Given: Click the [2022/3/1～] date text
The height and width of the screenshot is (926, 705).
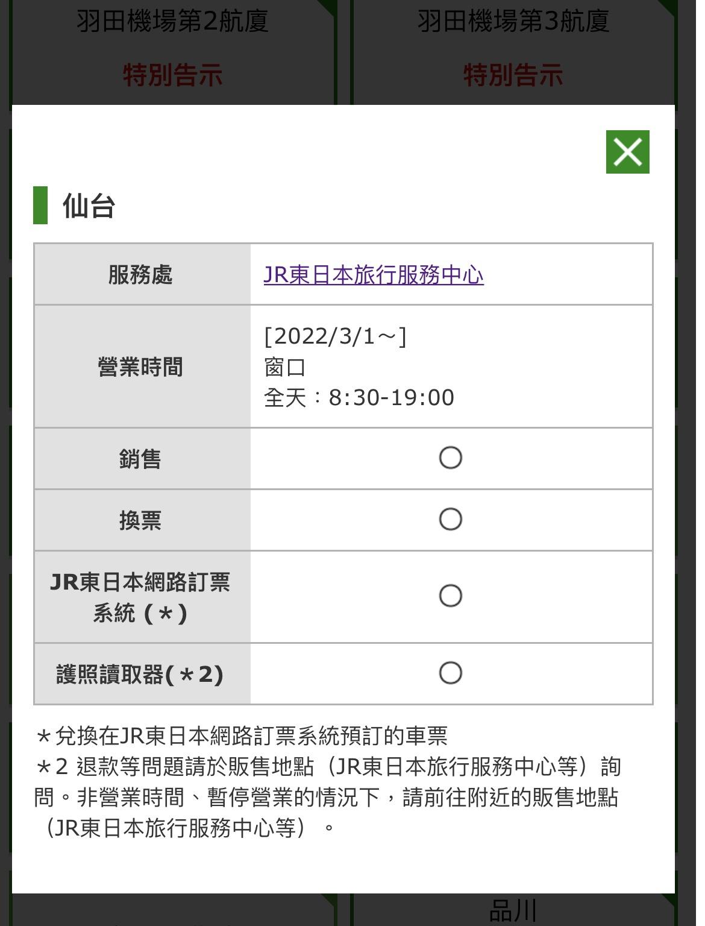Looking at the screenshot, I should pyautogui.click(x=335, y=336).
